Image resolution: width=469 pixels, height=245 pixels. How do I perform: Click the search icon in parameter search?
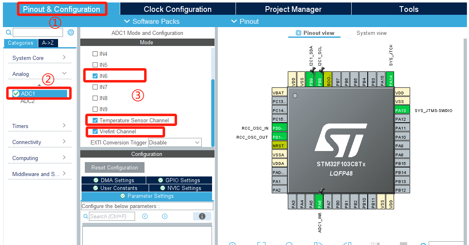coord(86,216)
